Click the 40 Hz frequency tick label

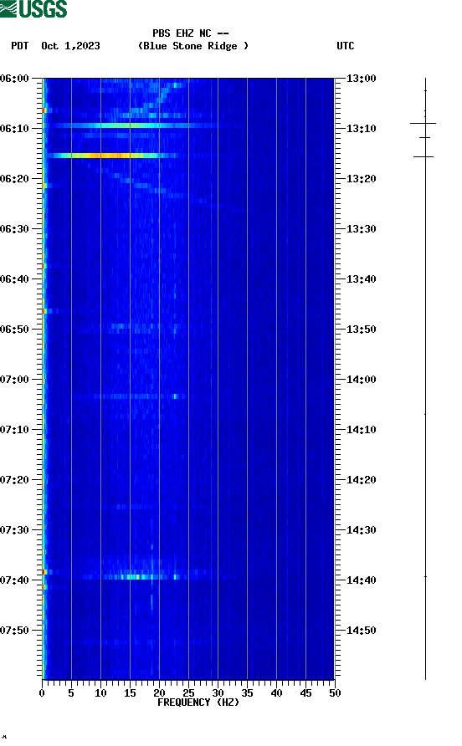(x=276, y=693)
